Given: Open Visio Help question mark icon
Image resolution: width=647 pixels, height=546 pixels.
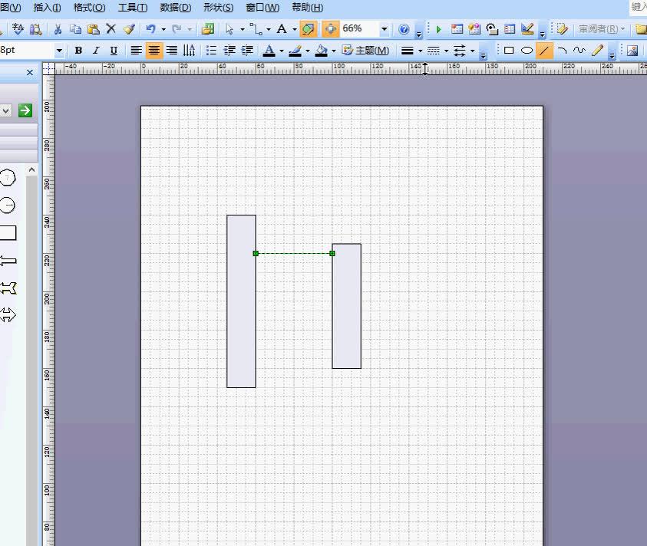Looking at the screenshot, I should pos(404,29).
